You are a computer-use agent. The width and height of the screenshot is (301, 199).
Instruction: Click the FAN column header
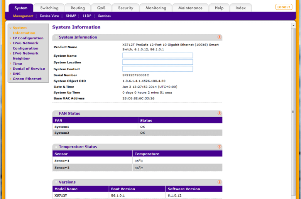pos(95,120)
